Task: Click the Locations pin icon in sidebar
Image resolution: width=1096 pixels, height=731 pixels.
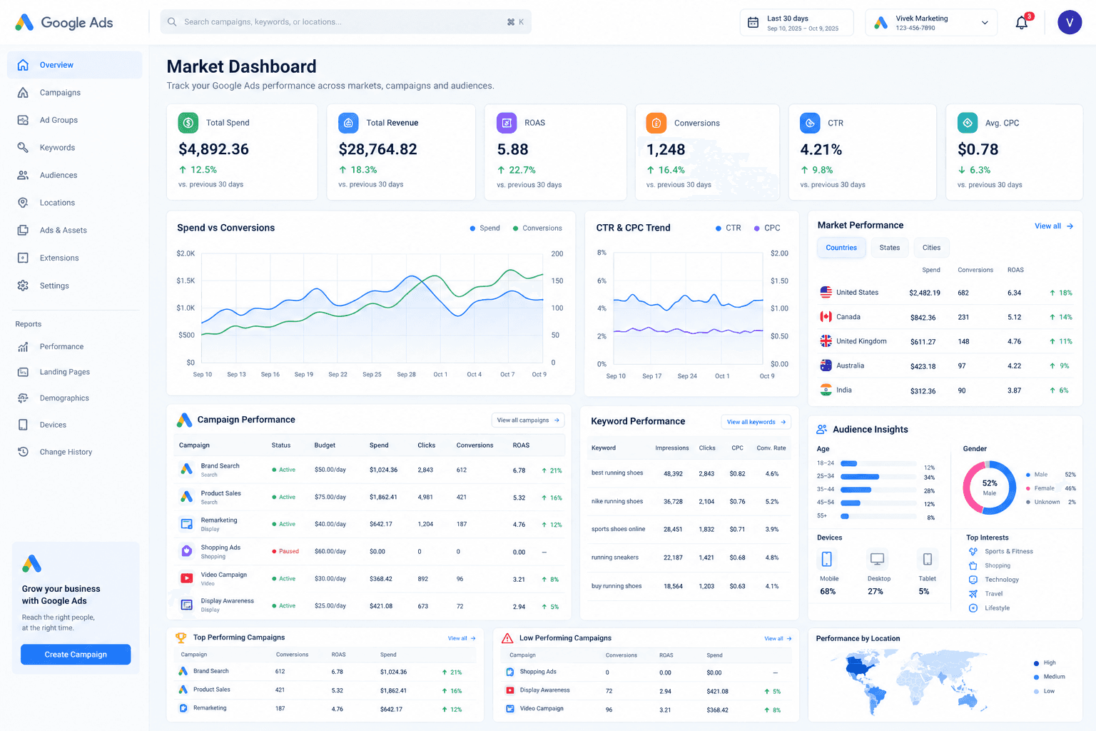Action: tap(23, 203)
